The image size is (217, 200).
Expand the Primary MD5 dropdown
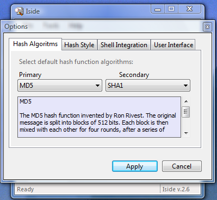coord(60,85)
